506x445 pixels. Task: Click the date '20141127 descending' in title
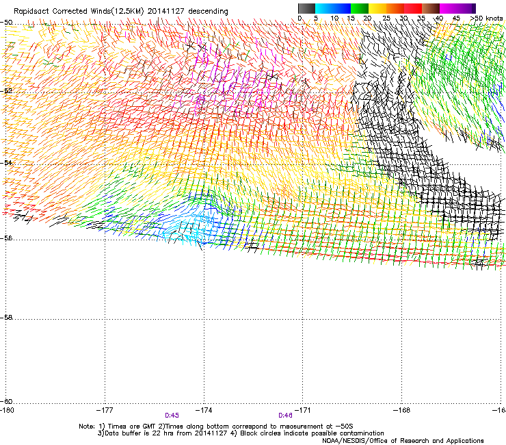(188, 12)
